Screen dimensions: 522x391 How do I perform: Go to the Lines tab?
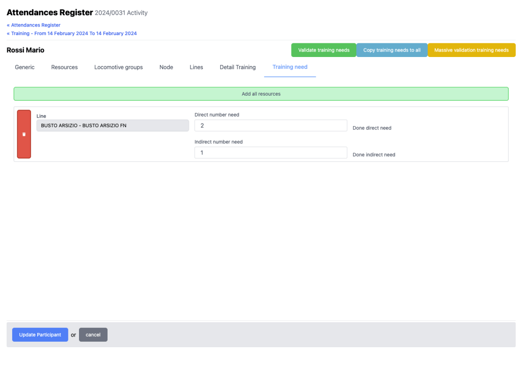[196, 67]
